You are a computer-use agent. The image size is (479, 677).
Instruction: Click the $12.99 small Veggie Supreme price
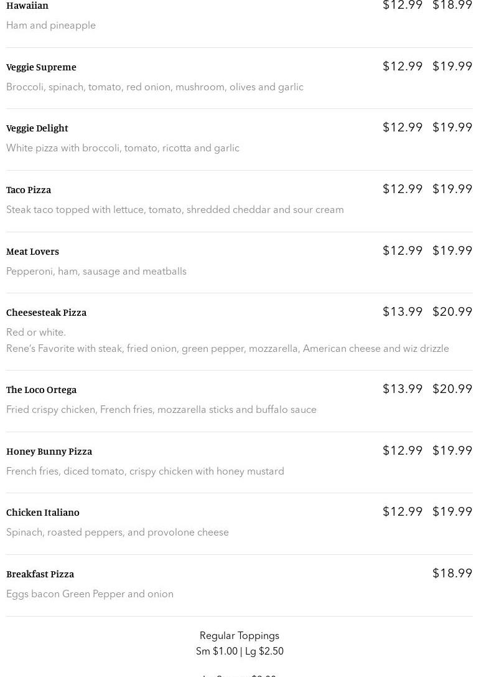point(402,66)
